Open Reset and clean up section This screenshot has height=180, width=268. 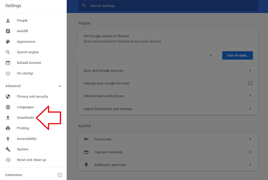[31, 160]
